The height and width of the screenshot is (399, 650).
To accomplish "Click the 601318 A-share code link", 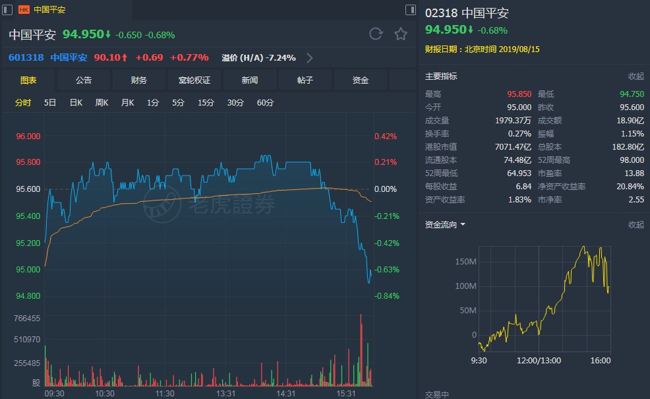I will [x=26, y=57].
